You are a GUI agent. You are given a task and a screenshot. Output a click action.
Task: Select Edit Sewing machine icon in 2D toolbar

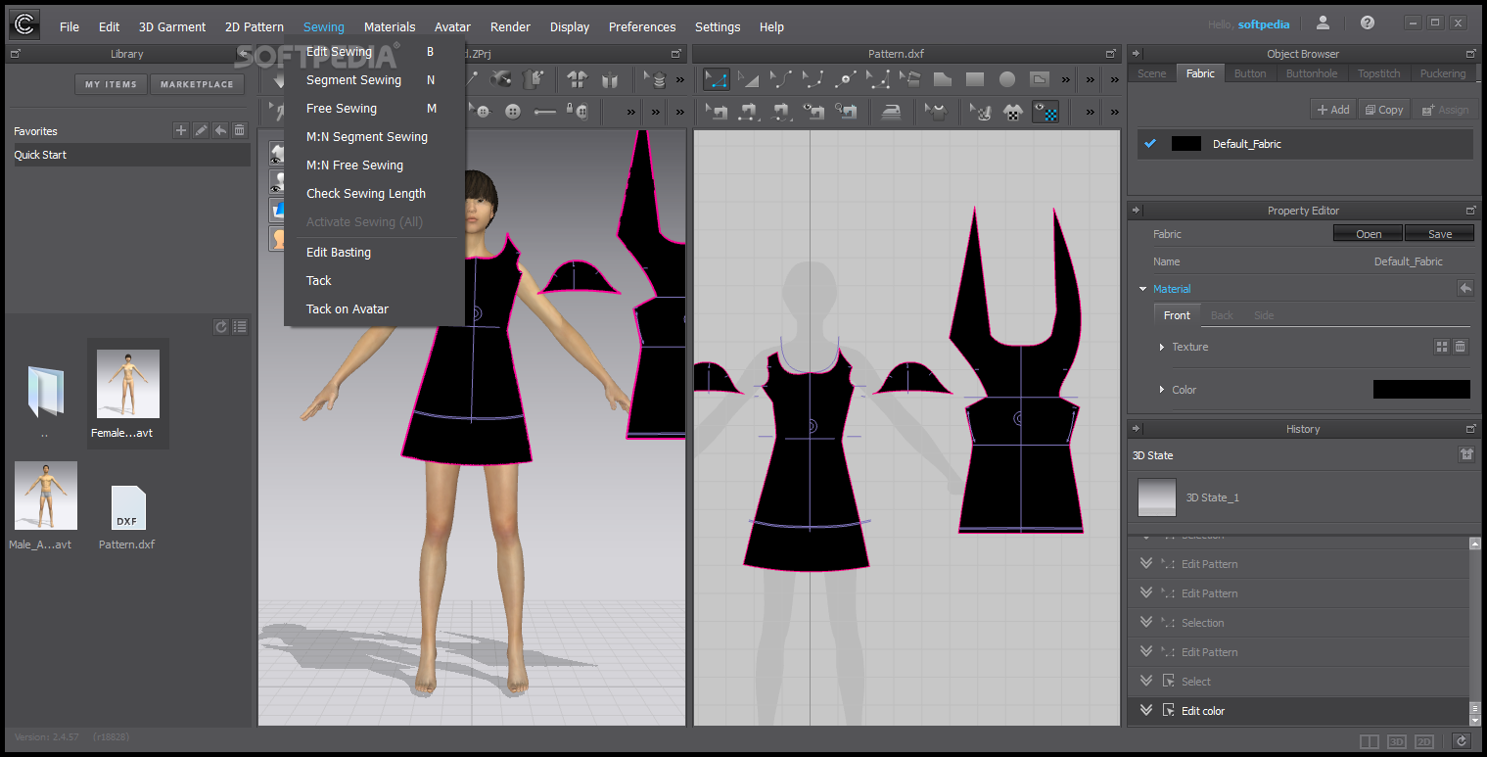(x=717, y=111)
